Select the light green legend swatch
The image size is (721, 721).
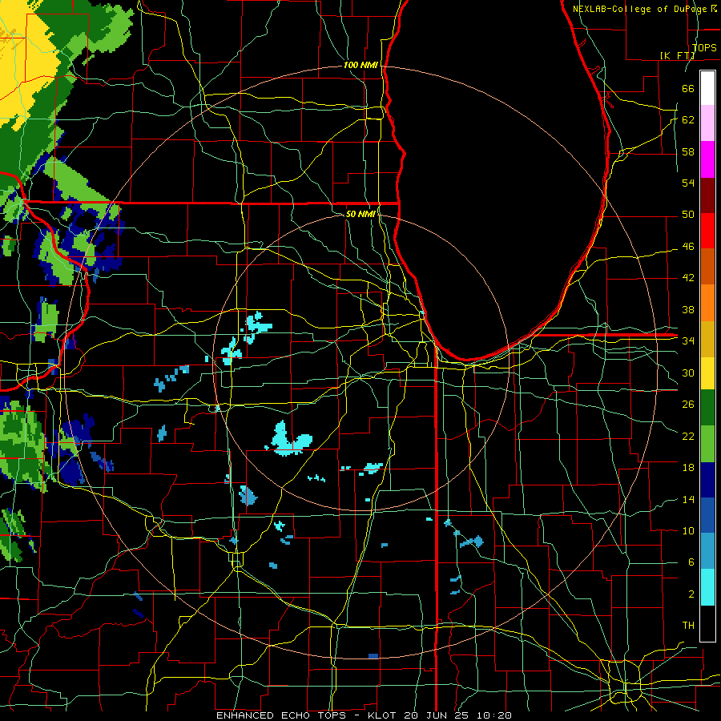click(x=707, y=444)
